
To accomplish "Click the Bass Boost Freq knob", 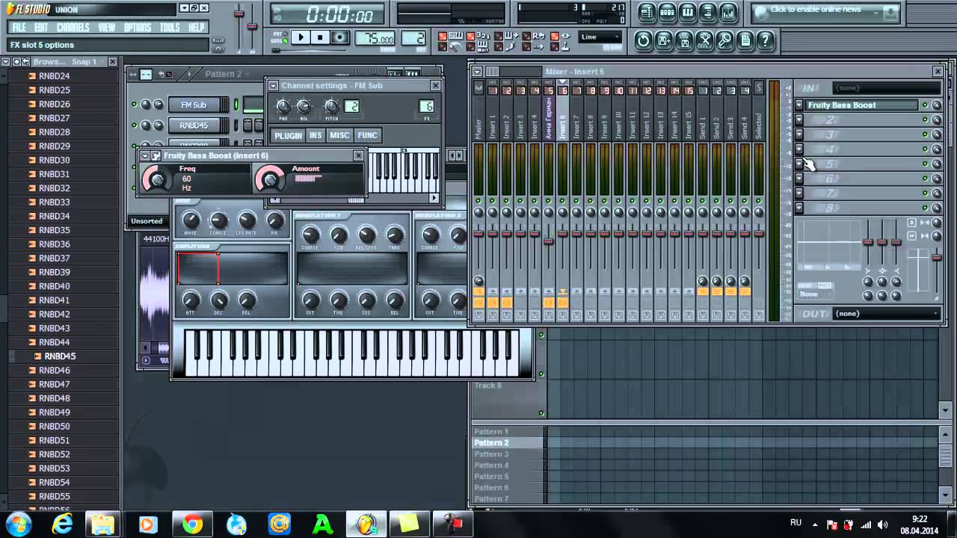I will click(156, 179).
